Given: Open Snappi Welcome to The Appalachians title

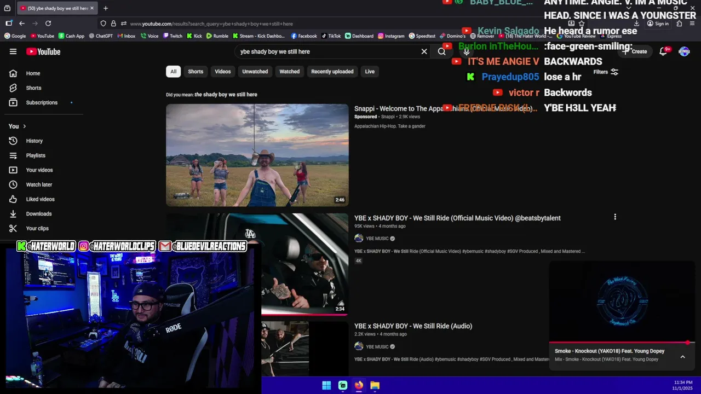Looking at the screenshot, I should tap(443, 109).
